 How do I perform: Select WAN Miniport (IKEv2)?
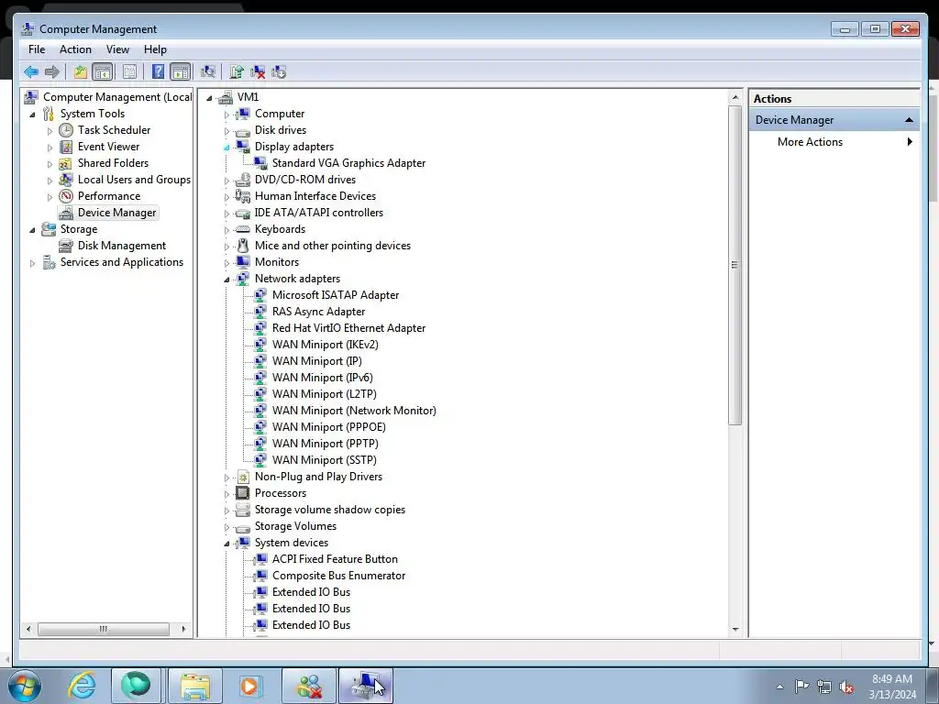tap(326, 345)
